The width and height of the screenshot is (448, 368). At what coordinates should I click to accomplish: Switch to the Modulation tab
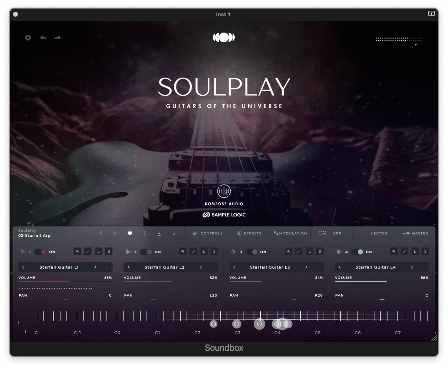pos(290,233)
